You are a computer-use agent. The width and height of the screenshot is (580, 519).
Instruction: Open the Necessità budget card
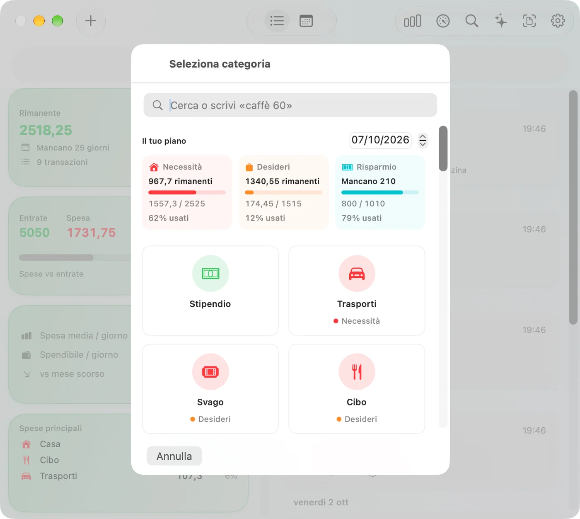click(x=187, y=192)
